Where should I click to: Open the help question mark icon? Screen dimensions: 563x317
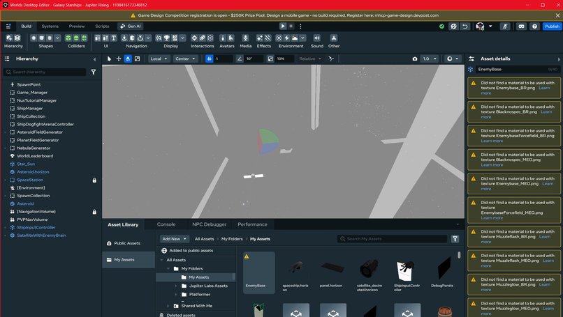coord(534,26)
